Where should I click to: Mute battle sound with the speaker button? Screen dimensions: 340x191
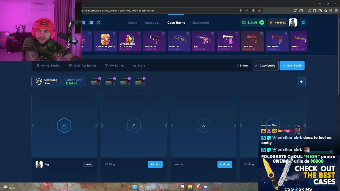[x=301, y=82]
